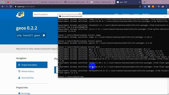Image resolution: width=169 pixels, height=95 pixels.
Task: Open the media control icon in toolbar
Action: 158,6
